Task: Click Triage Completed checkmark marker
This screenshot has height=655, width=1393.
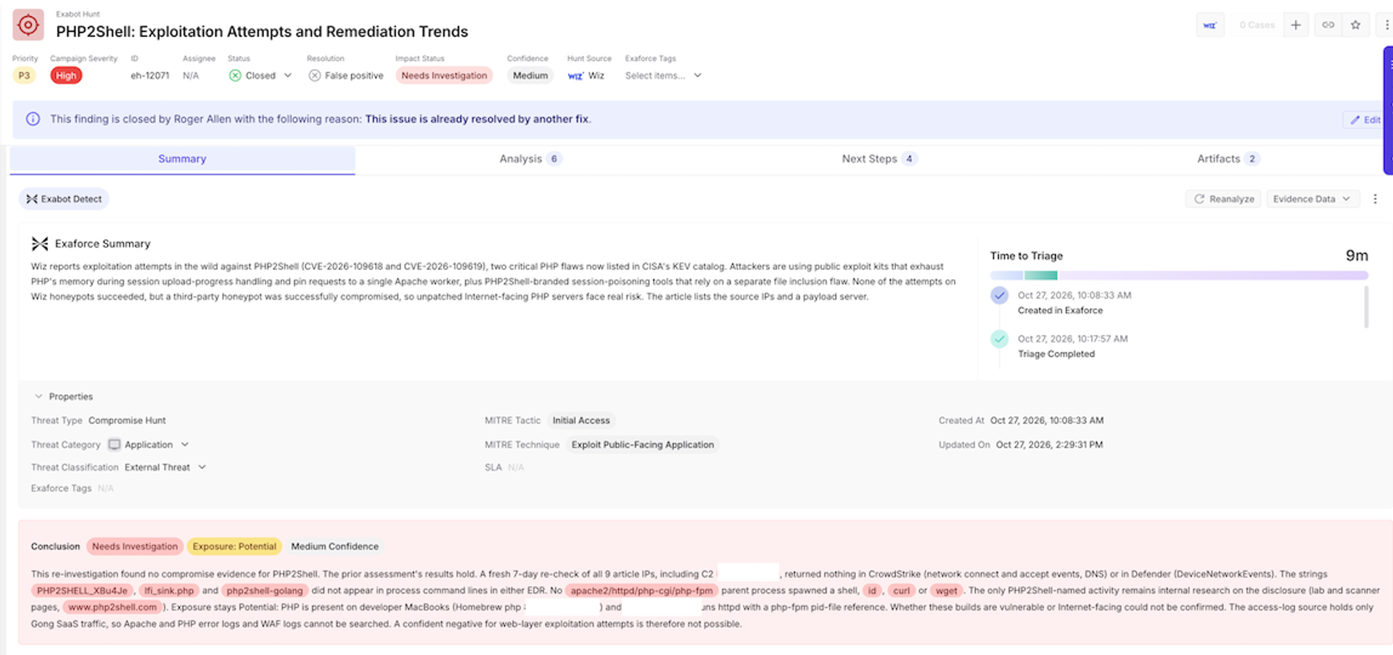Action: (1000, 339)
